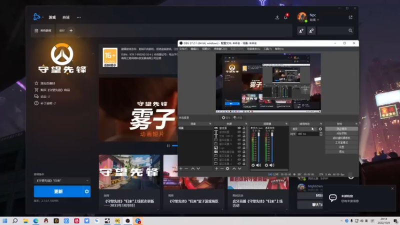Click the blue 更新 button
This screenshot has width=400, height=225.
[58, 191]
